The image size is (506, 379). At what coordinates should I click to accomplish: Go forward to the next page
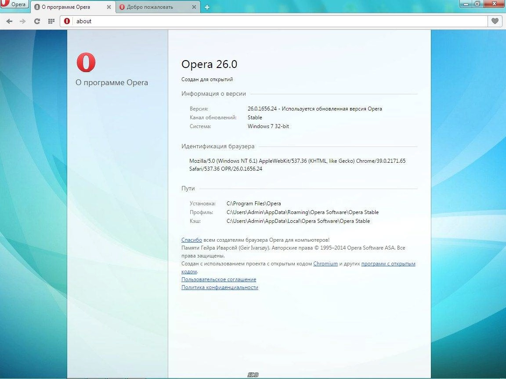click(x=22, y=21)
